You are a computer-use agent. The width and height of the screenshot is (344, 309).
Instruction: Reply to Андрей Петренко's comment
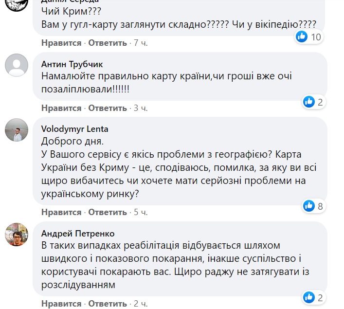click(x=108, y=304)
